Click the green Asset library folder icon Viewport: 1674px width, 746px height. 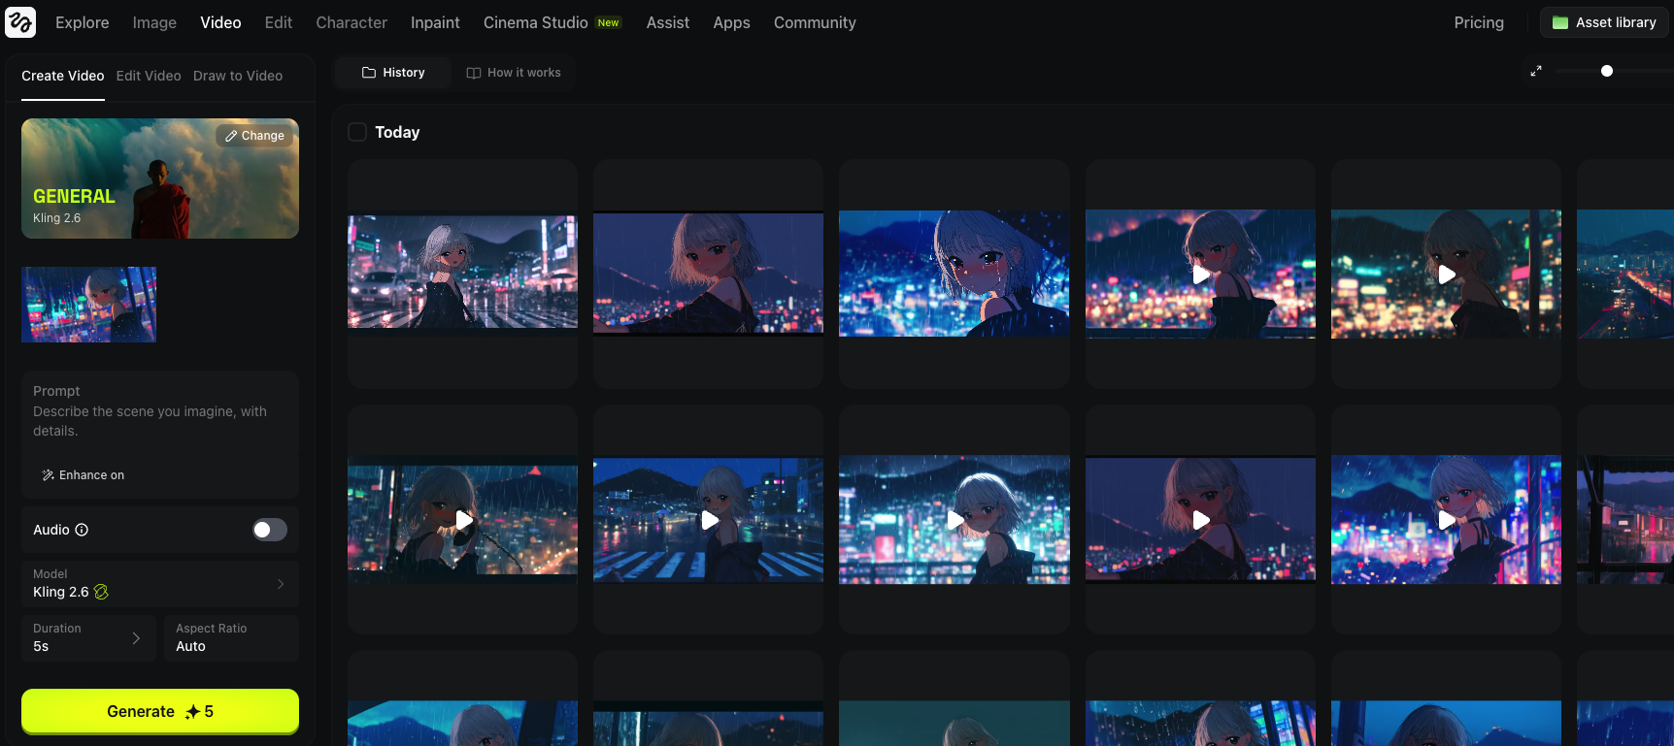click(x=1560, y=22)
